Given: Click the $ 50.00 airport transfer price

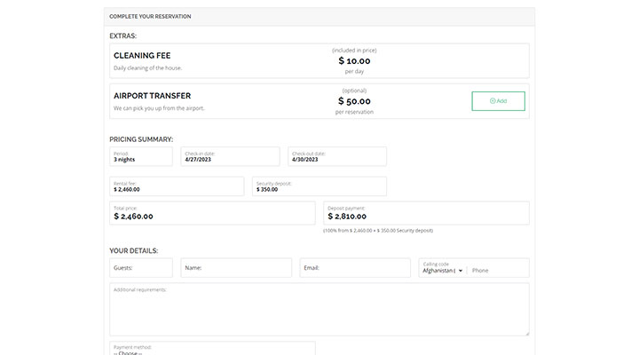Looking at the screenshot, I should pyautogui.click(x=354, y=101).
